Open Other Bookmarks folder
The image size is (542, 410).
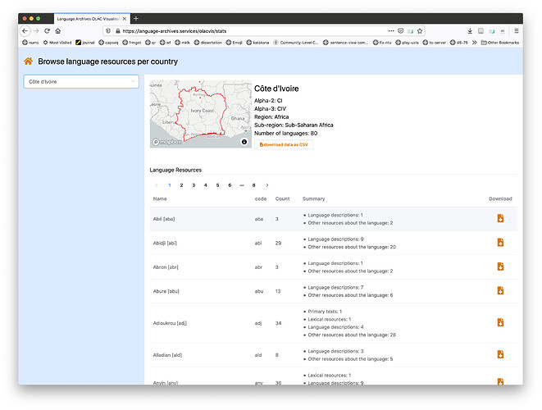pos(500,43)
